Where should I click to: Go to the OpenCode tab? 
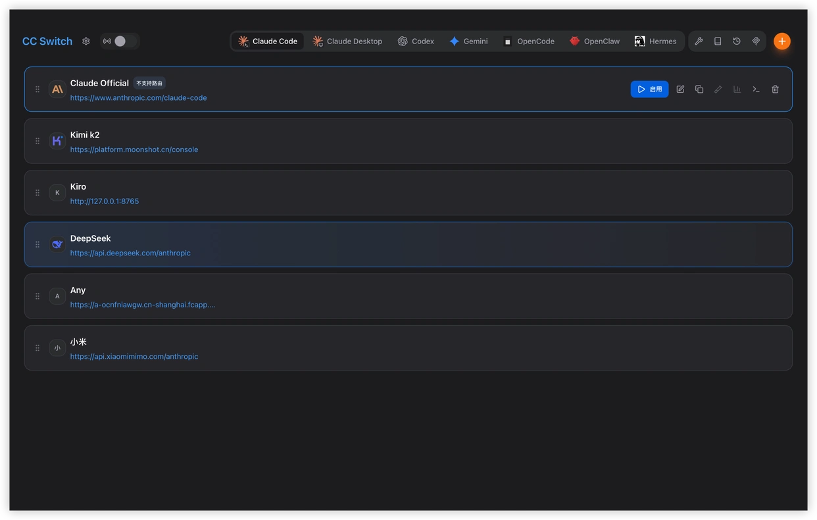pyautogui.click(x=528, y=41)
